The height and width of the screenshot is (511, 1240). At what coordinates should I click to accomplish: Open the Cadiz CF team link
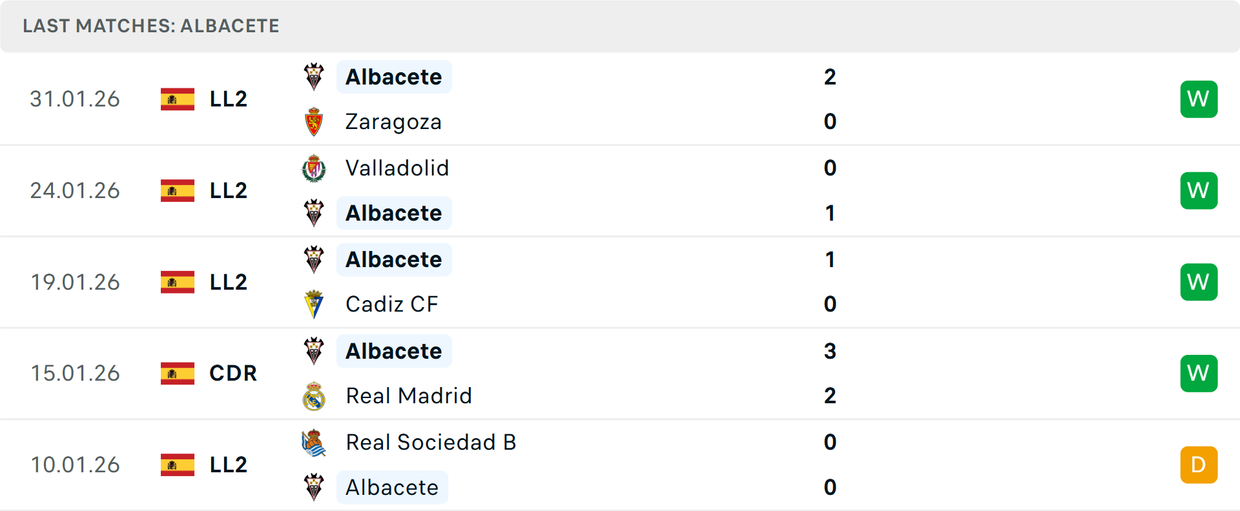click(391, 304)
